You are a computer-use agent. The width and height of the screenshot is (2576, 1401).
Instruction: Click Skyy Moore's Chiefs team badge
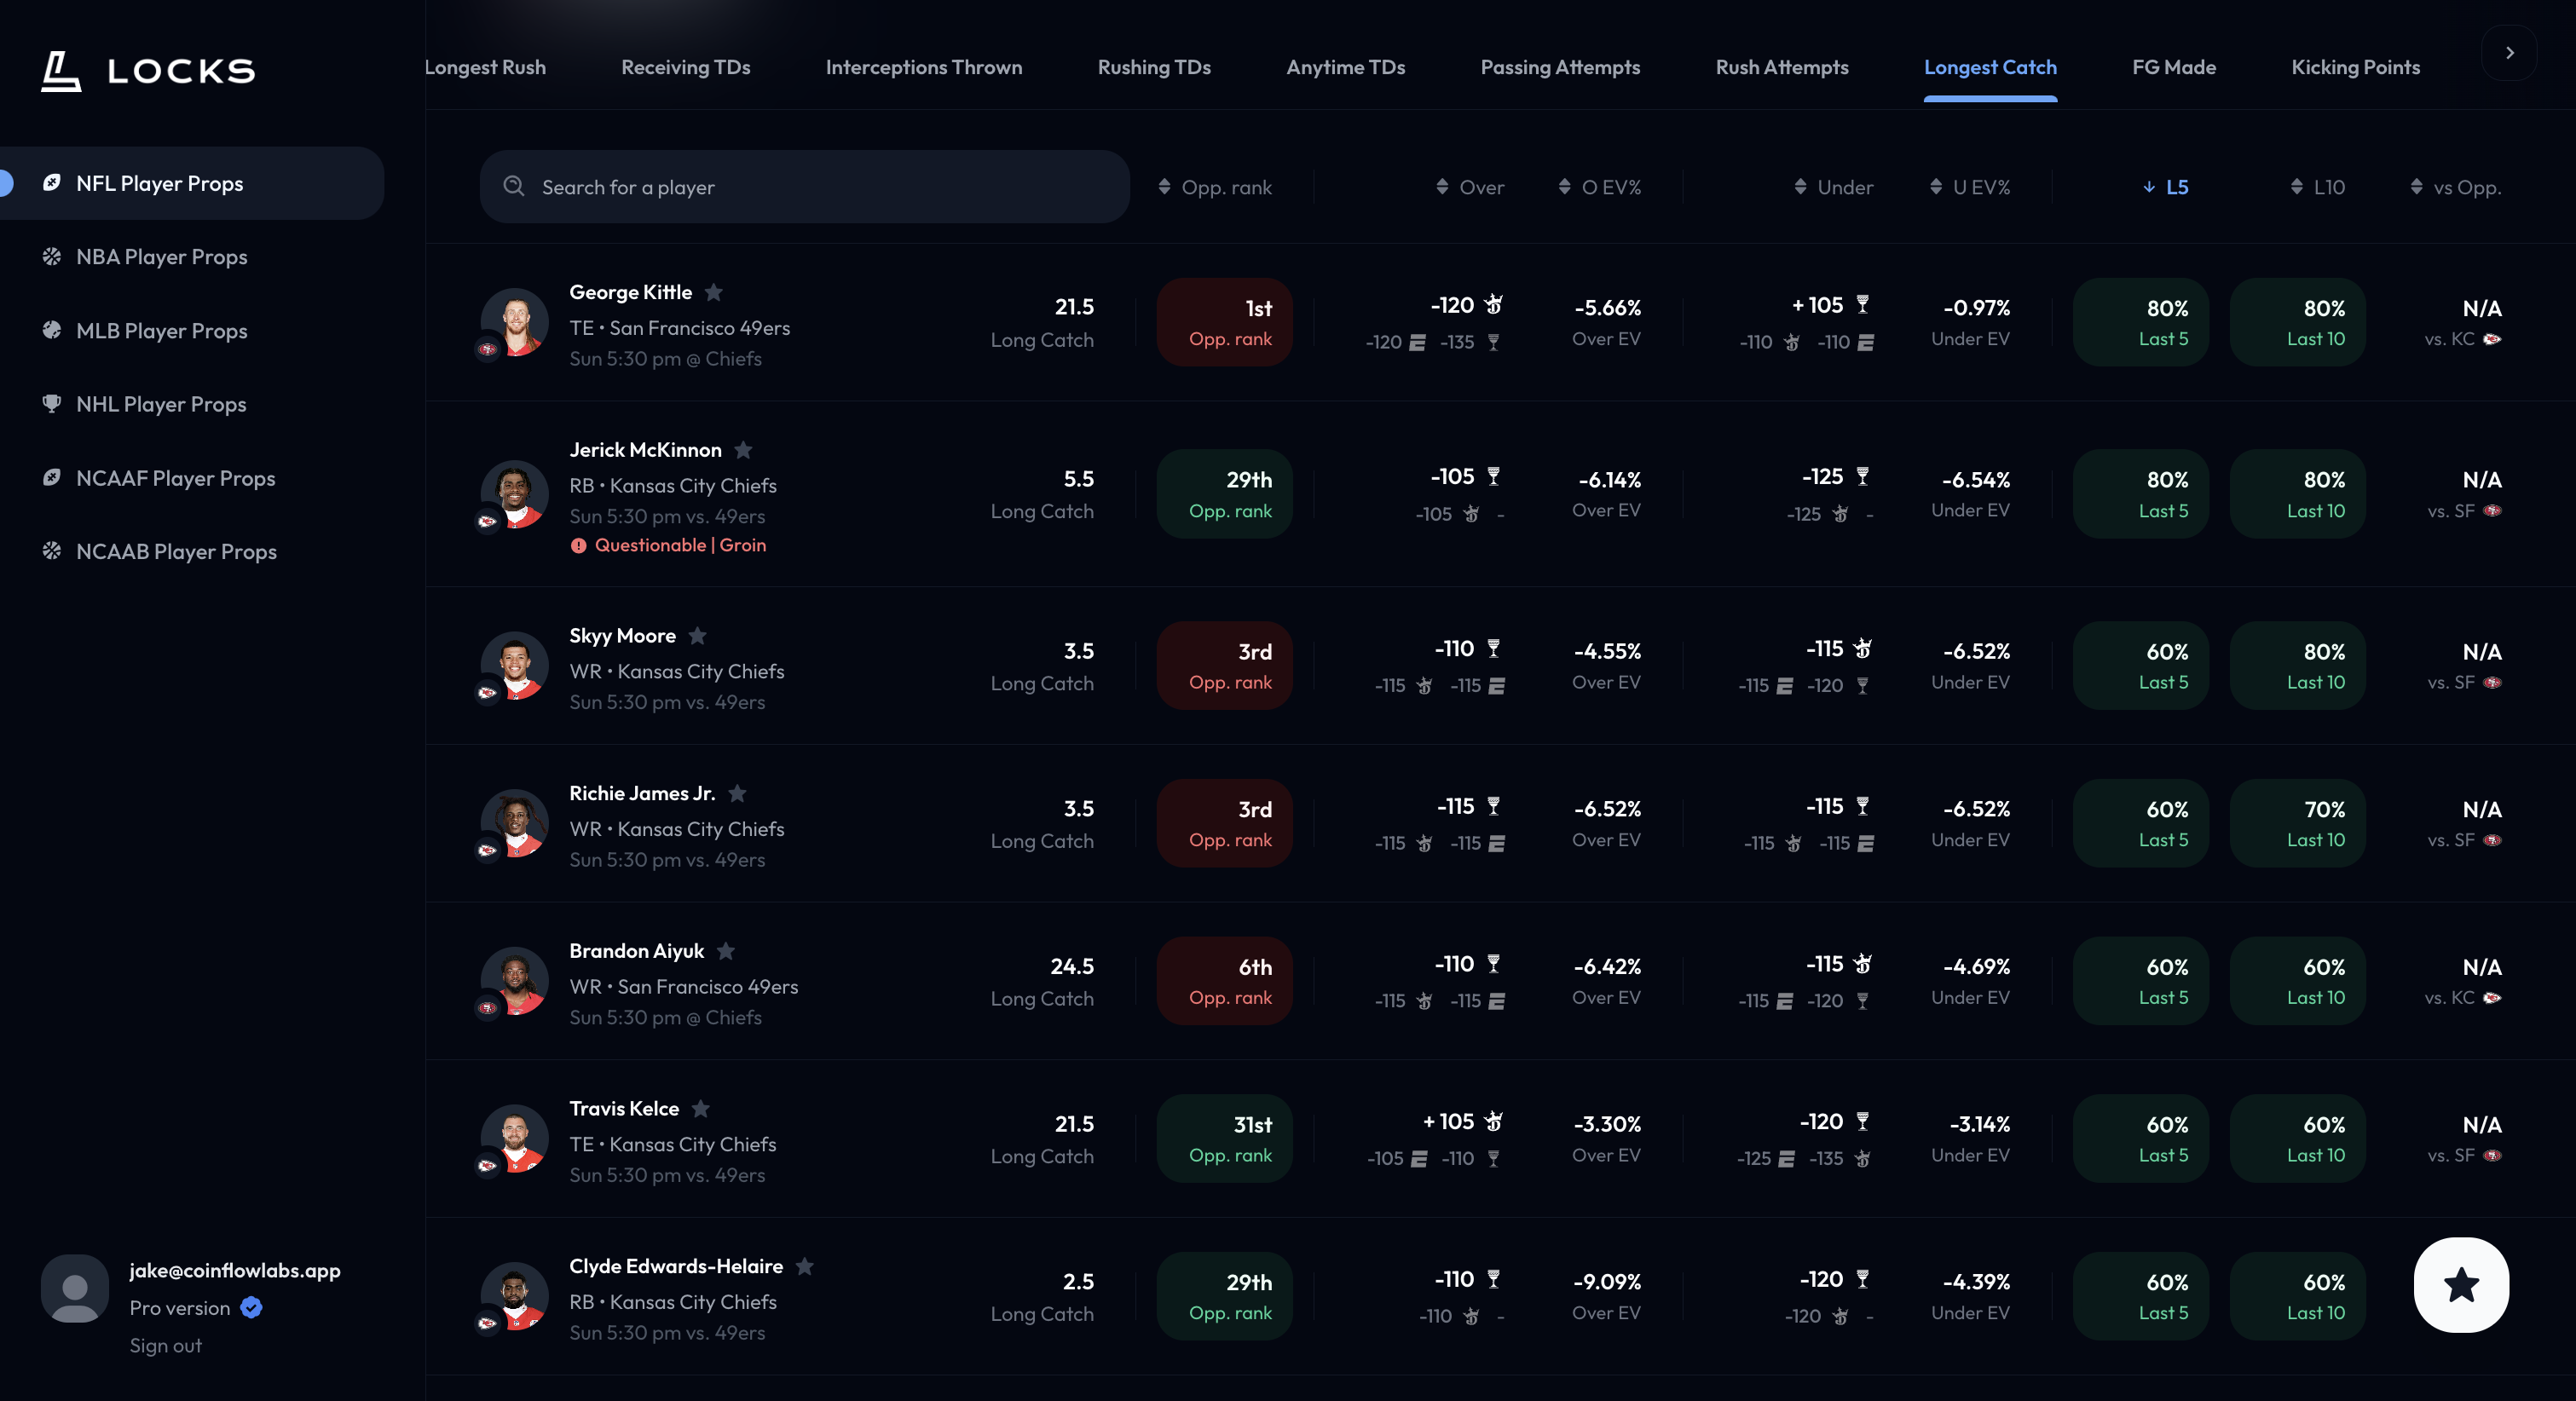tap(487, 692)
